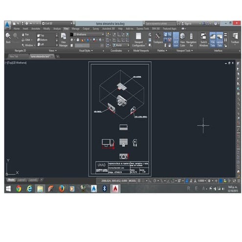The height and width of the screenshot is (242, 242).
Task: Add a new file tab with plus button
Action: coord(58,57)
